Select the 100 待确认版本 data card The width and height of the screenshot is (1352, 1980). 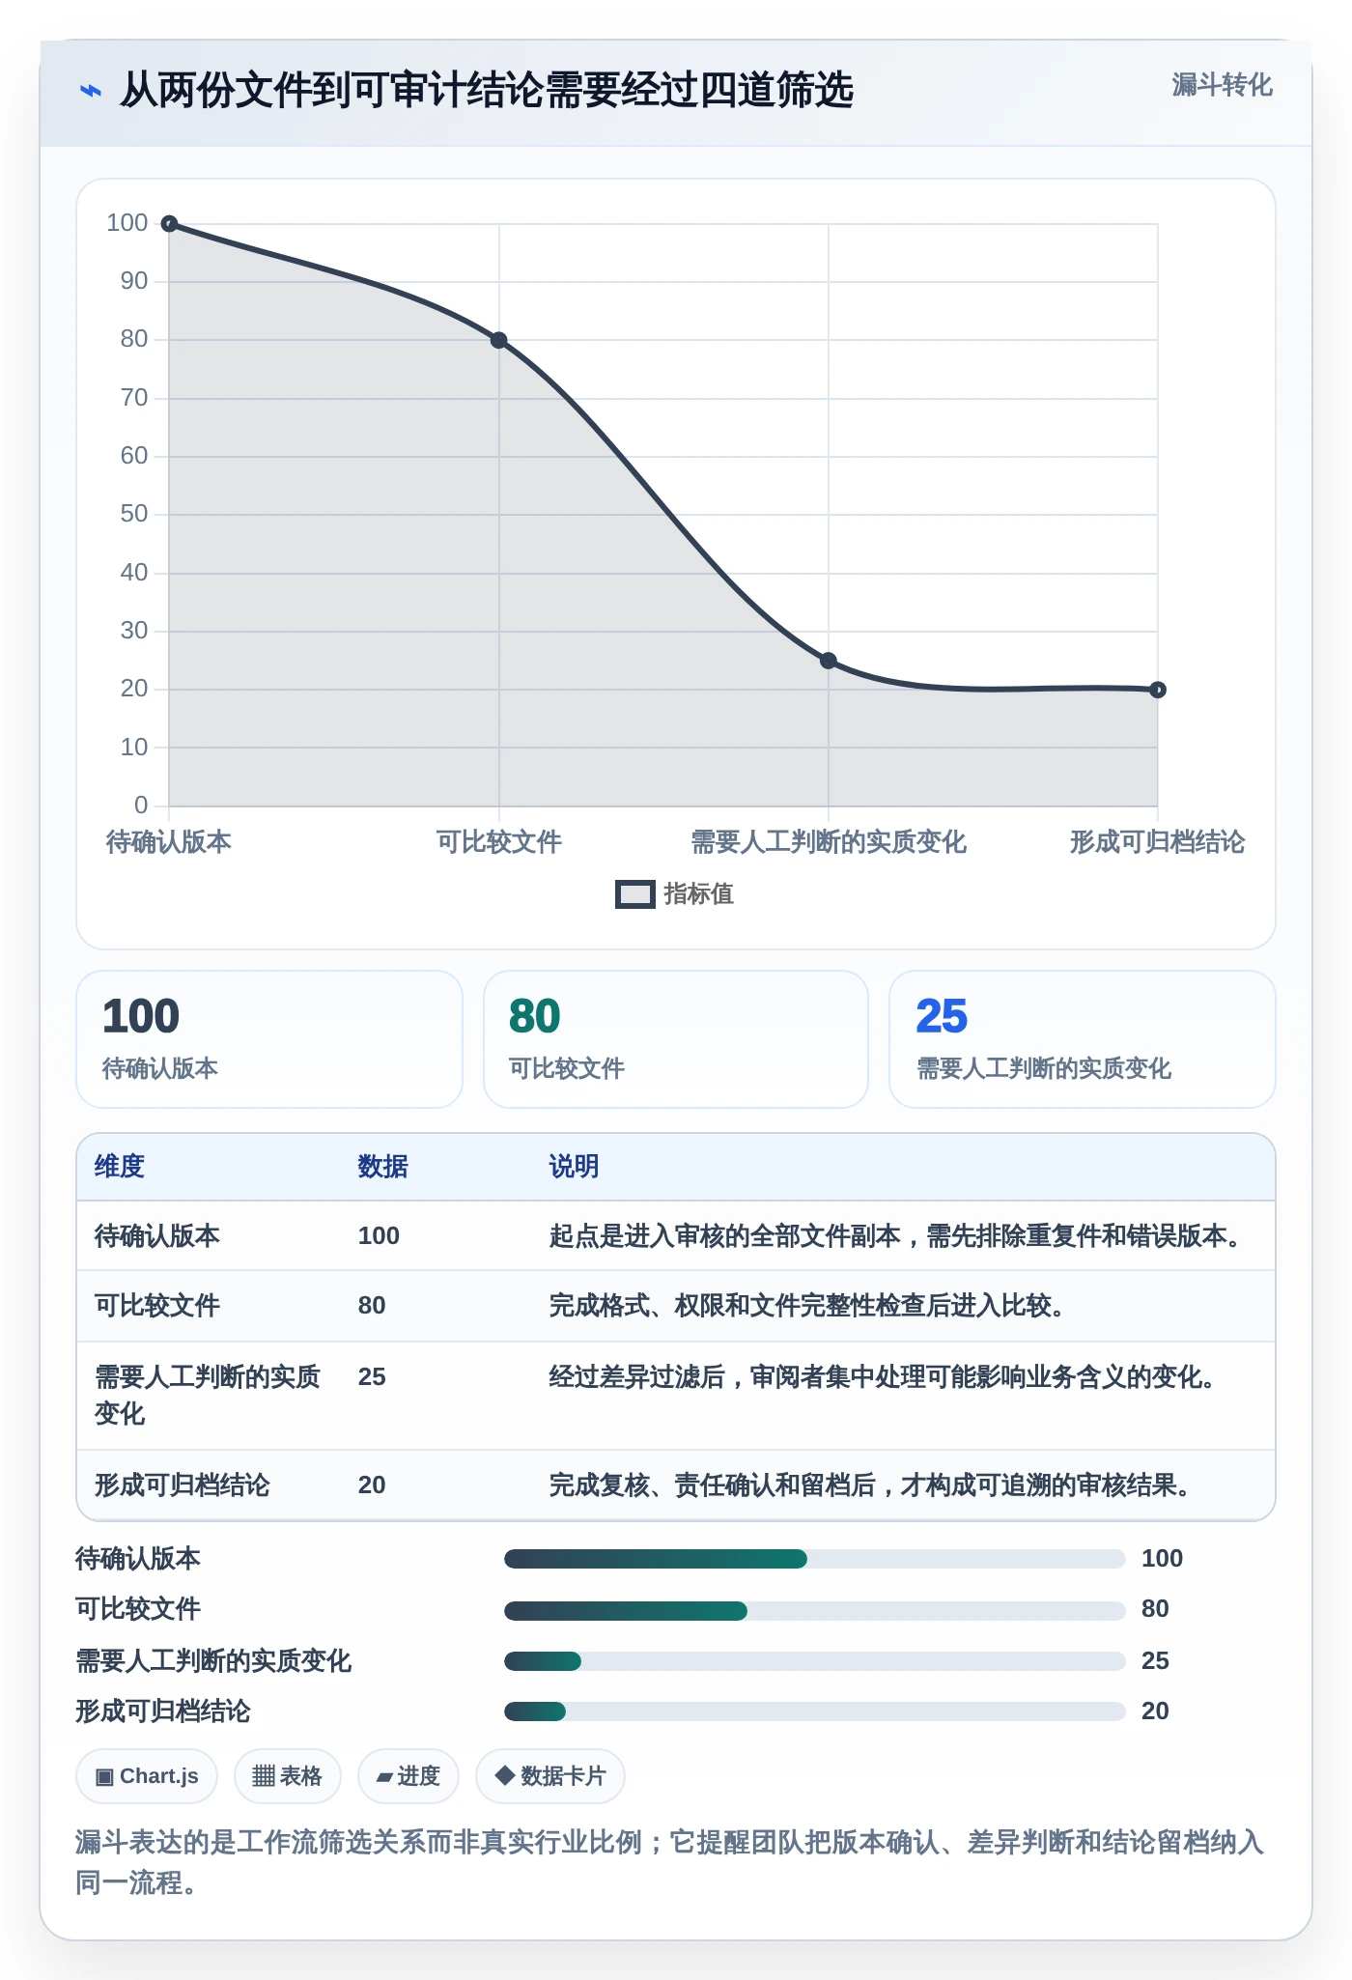[x=269, y=1039]
